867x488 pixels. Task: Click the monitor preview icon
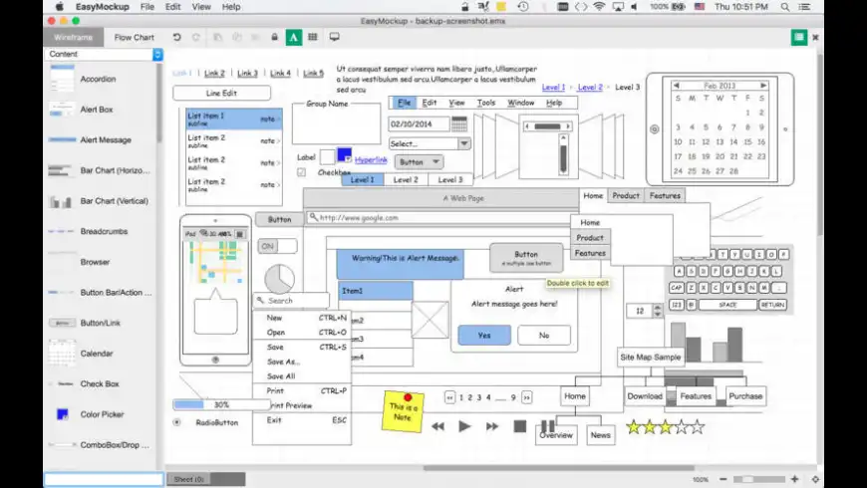(334, 37)
